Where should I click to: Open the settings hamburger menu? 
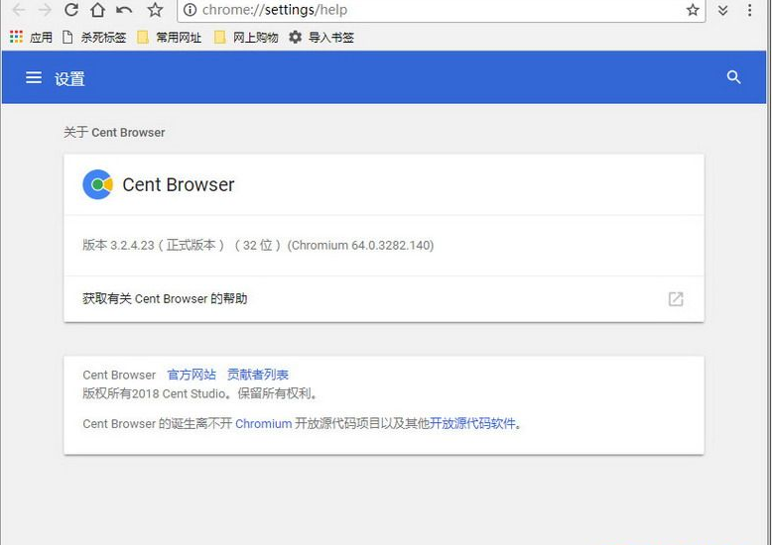34,77
